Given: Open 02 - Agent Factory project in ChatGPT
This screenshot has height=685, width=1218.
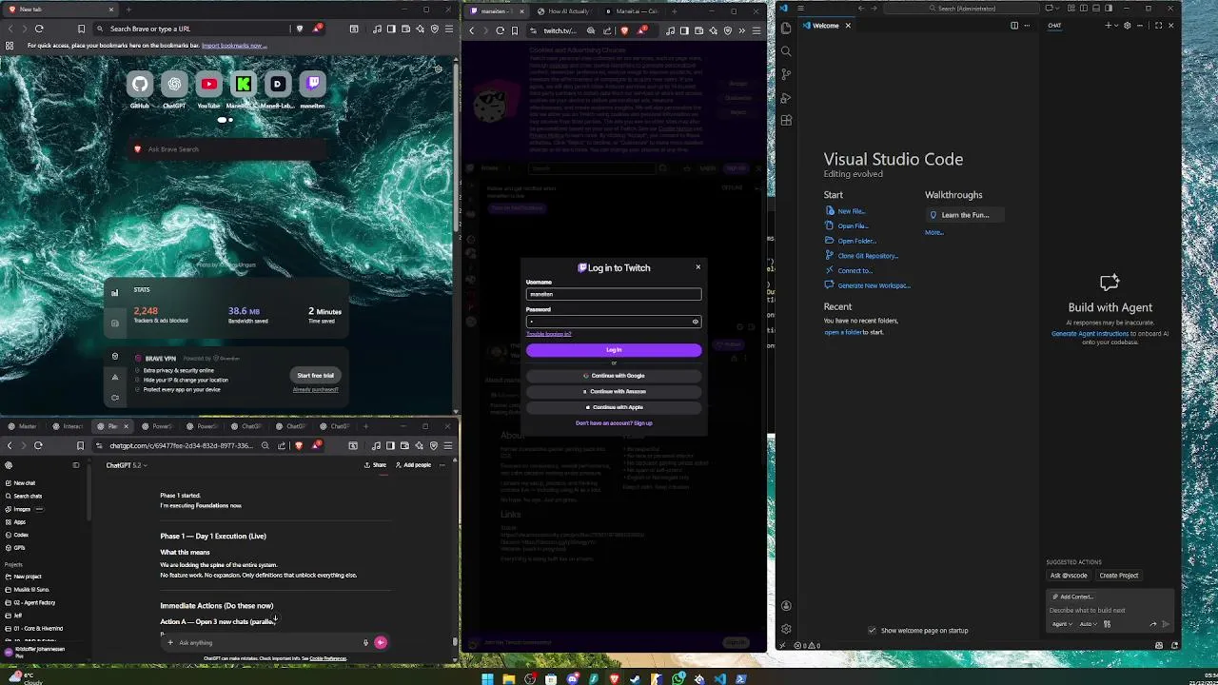Looking at the screenshot, I should tap(34, 603).
